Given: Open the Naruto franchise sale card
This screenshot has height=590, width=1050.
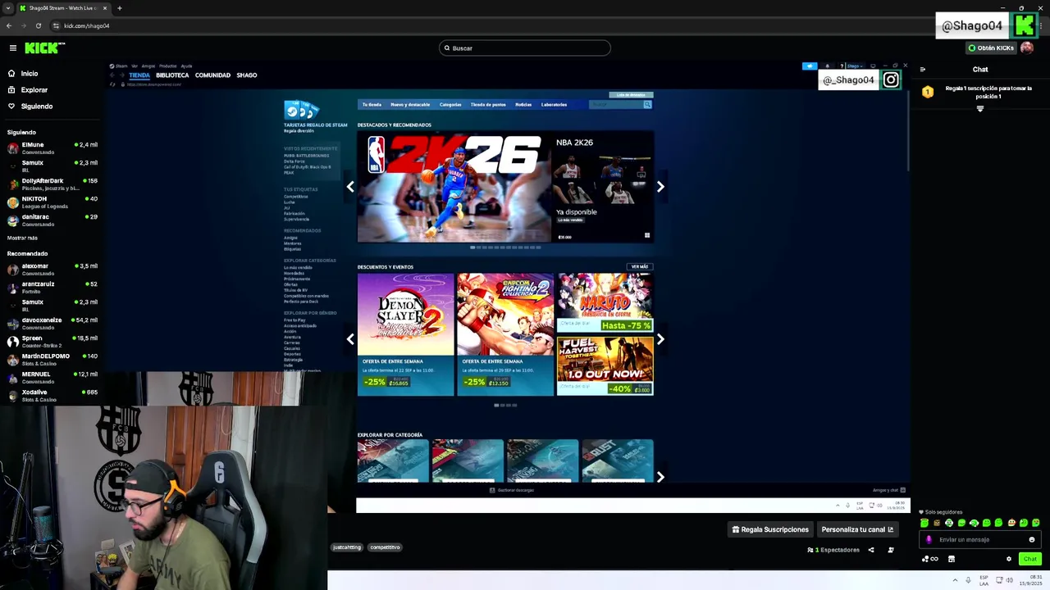Looking at the screenshot, I should coord(605,303).
